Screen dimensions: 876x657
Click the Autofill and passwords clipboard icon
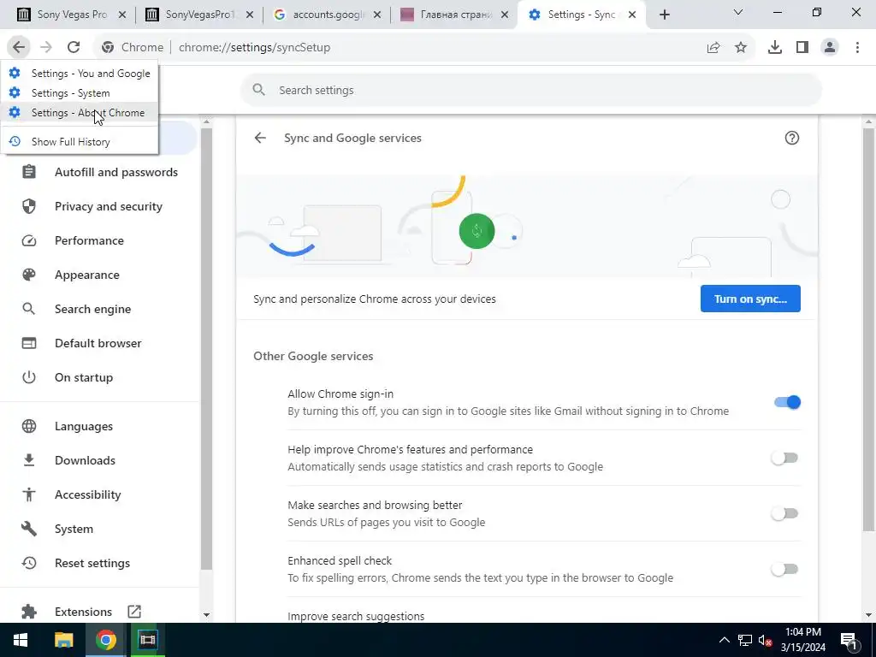29,172
